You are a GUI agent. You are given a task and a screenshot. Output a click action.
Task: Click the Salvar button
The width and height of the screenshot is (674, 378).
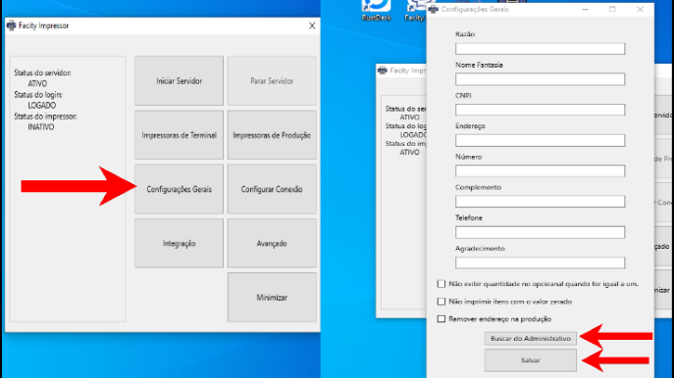[531, 360]
